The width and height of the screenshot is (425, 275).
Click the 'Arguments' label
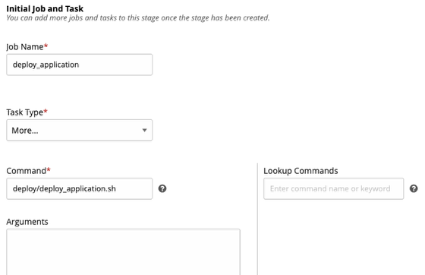27,222
